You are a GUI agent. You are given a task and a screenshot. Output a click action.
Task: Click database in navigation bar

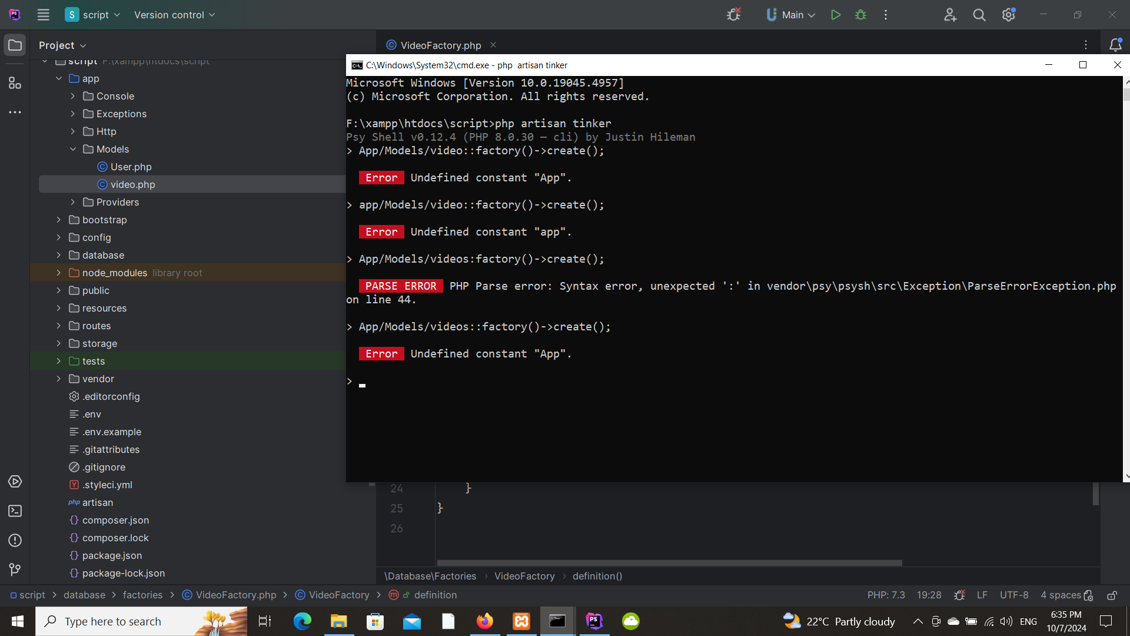pos(84,595)
